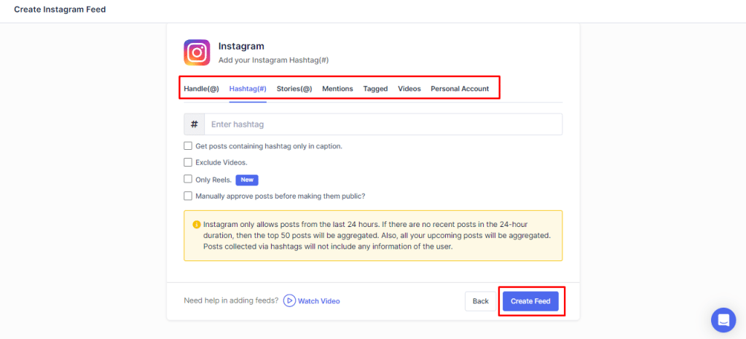Open the Stories(@) tab

click(294, 89)
